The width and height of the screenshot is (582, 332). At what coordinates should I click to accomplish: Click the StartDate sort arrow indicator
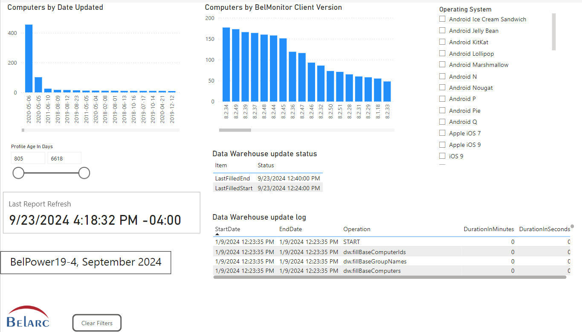(x=217, y=234)
